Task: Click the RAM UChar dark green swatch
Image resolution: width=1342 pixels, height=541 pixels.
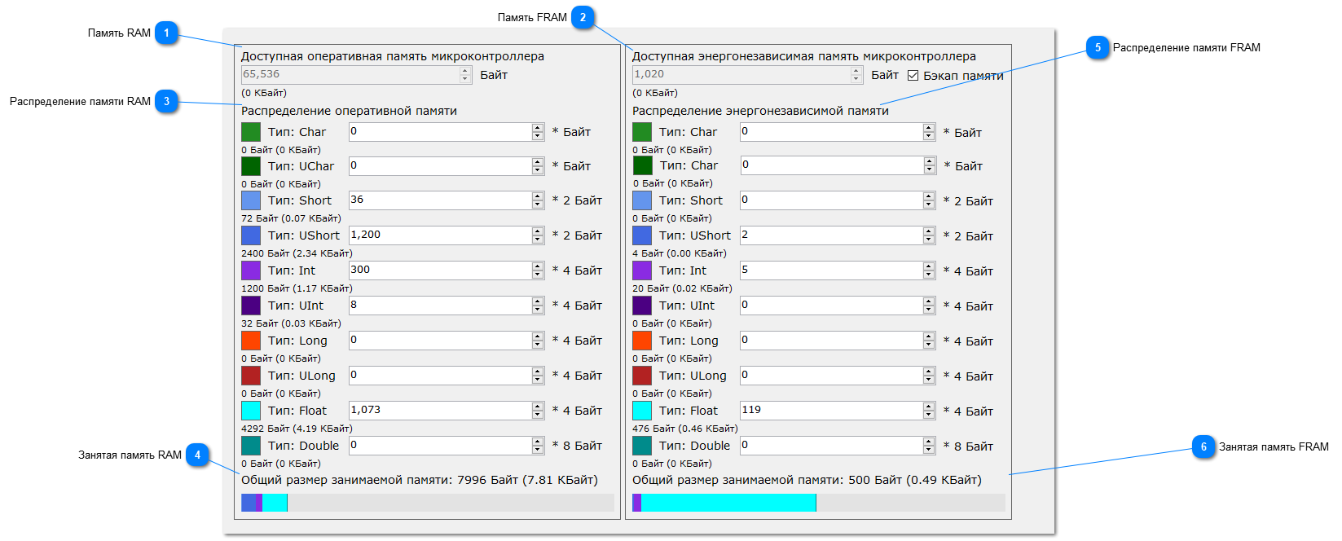Action: point(251,166)
